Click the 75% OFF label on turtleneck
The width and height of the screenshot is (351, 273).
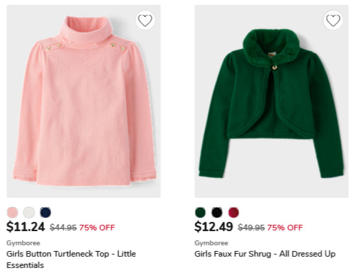97,228
